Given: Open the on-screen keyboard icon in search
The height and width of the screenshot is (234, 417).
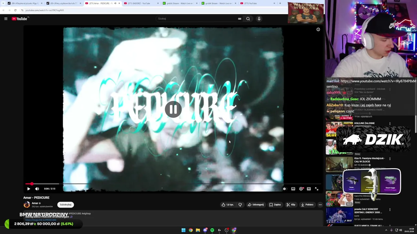Looking at the screenshot, I should tap(239, 19).
